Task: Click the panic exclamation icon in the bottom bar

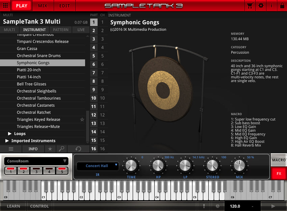Action: tap(204, 206)
